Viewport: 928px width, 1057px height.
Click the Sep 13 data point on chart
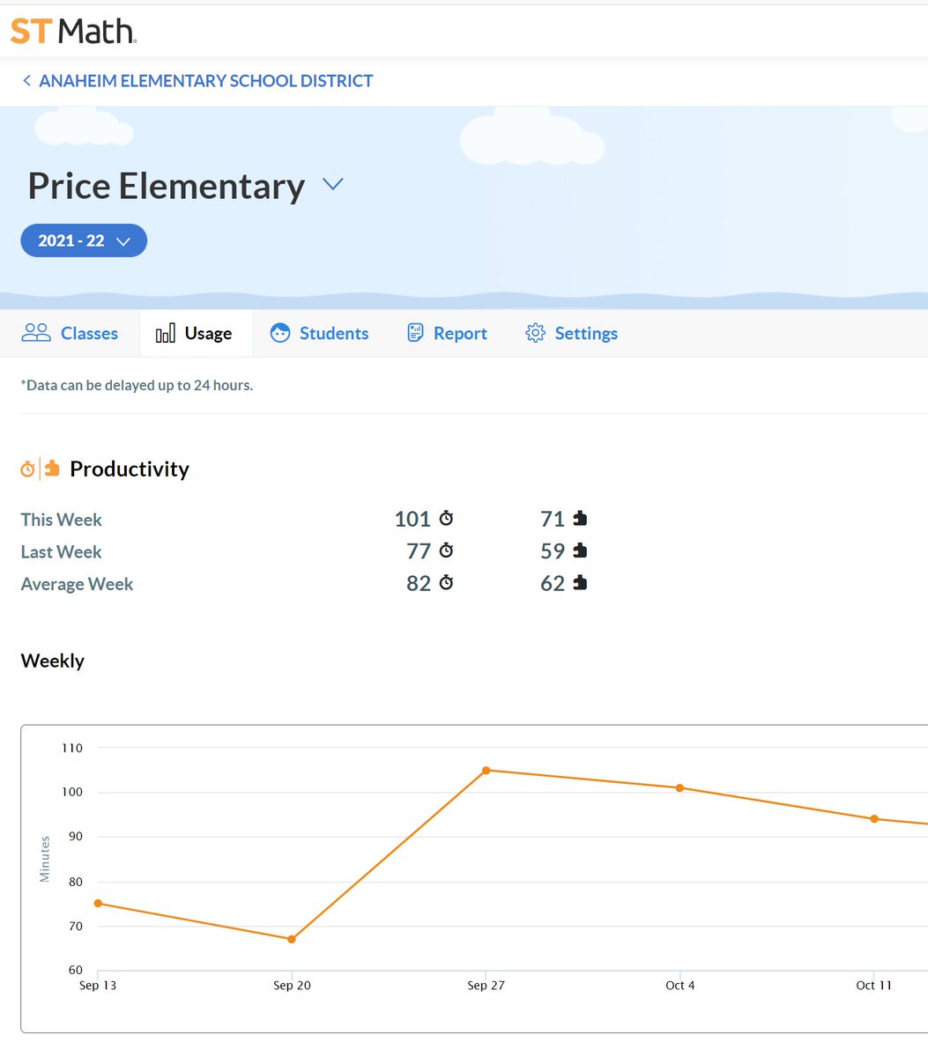(x=98, y=903)
